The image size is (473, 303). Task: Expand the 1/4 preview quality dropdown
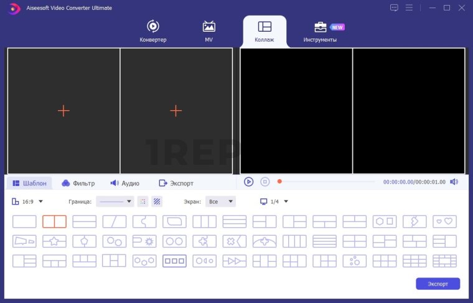tap(274, 202)
